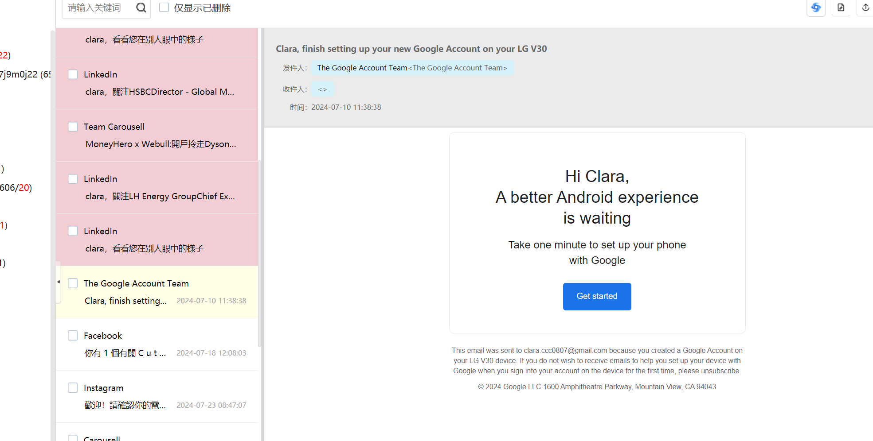The height and width of the screenshot is (441, 873).
Task: Tick the checkbox for LinkedIn HSBCDirector email
Action: tap(73, 74)
